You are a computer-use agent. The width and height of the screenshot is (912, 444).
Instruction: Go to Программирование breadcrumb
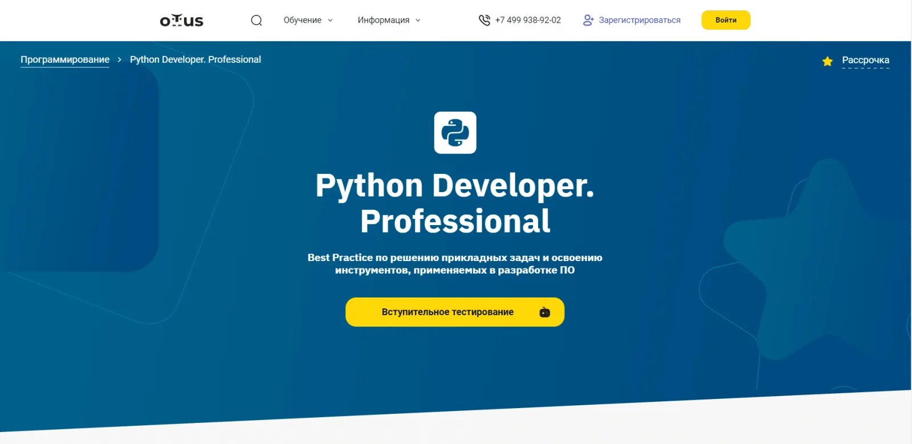pos(65,59)
